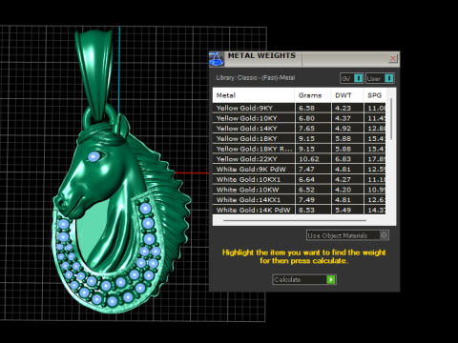
Task: Click the 4.20 DWT value
Action: click(x=343, y=190)
